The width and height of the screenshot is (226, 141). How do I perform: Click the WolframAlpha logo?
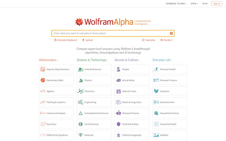tap(113, 22)
